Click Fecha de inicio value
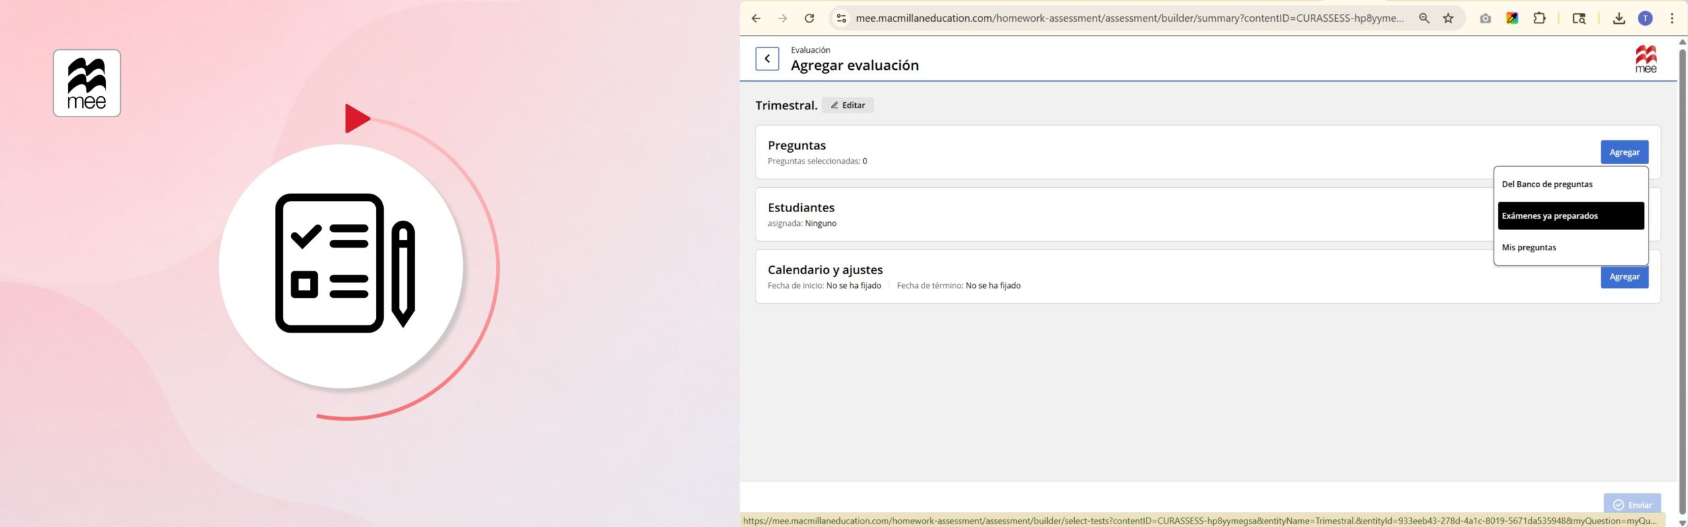This screenshot has width=1688, height=527. tap(853, 285)
